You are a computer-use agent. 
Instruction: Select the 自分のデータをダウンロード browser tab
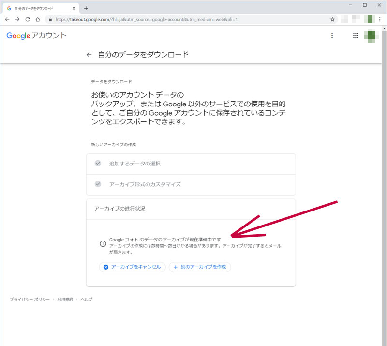(40, 8)
